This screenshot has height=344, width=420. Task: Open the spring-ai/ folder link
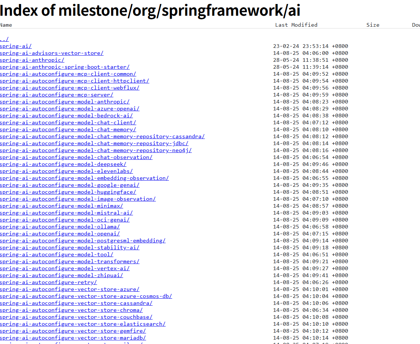(16, 46)
